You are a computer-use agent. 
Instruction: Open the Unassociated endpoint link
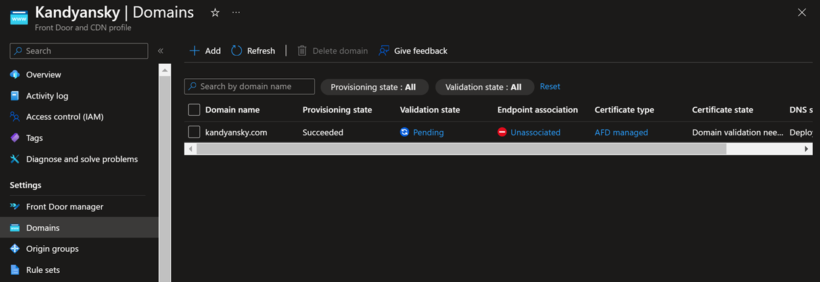point(535,132)
